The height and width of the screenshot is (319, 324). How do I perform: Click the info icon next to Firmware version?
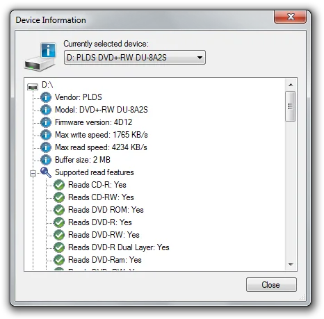tap(46, 122)
